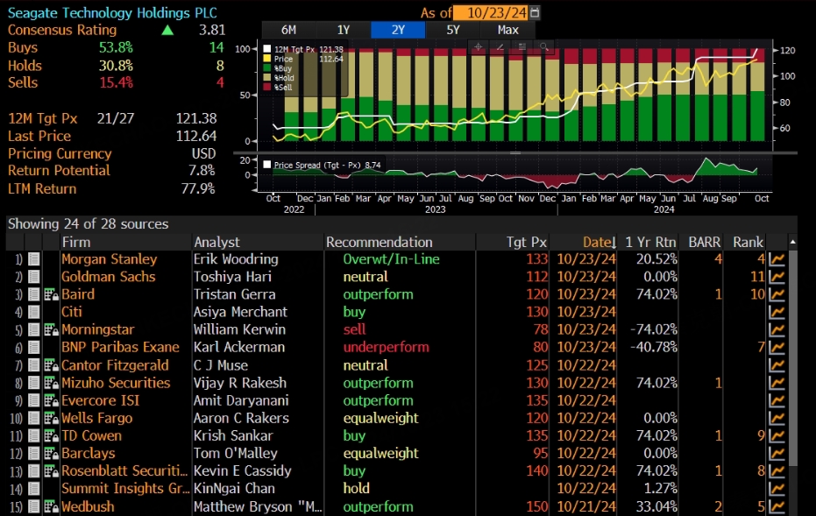This screenshot has width=816, height=516.
Task: Toggle the 12M Tgt Px legend series
Action: tap(267, 49)
